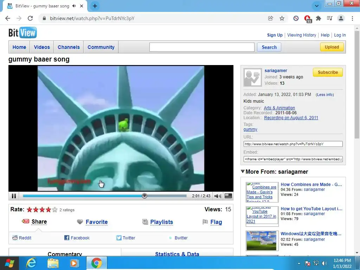
Task: Open the Chrome three-dot menu
Action: click(352, 18)
